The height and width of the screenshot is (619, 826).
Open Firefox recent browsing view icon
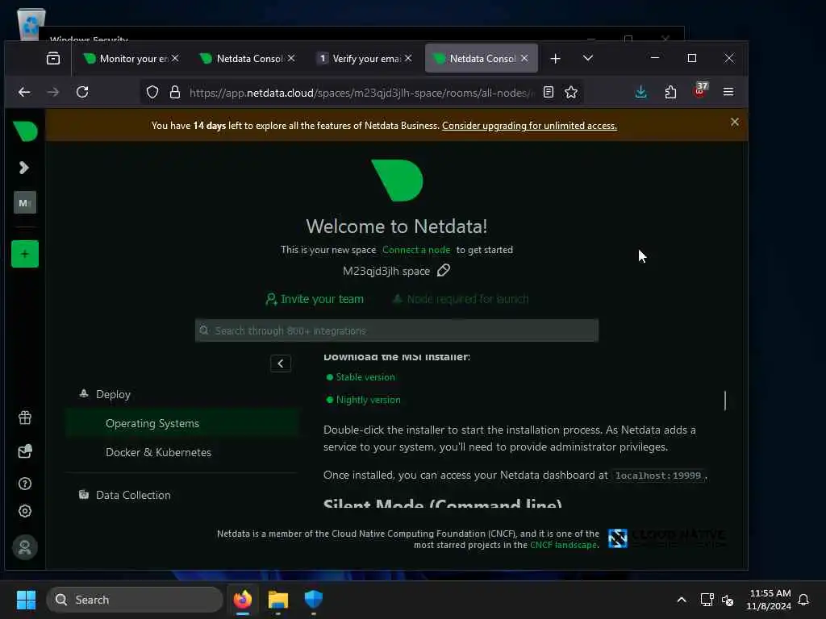[x=53, y=58]
